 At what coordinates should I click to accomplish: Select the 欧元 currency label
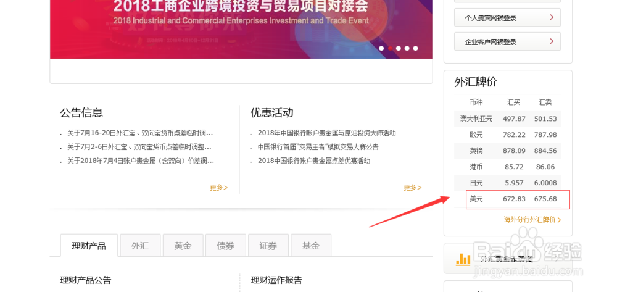476,135
